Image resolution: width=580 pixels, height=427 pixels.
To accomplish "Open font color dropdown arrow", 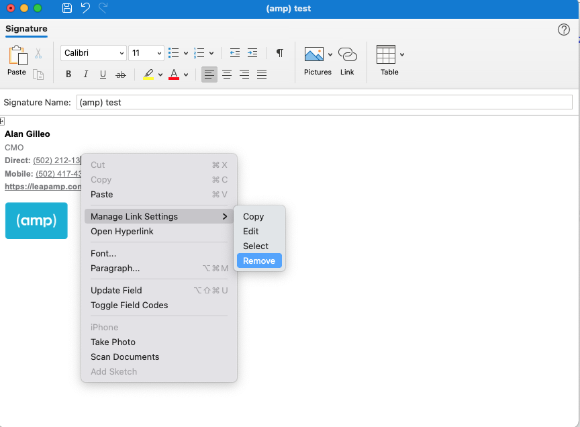I will coord(186,75).
